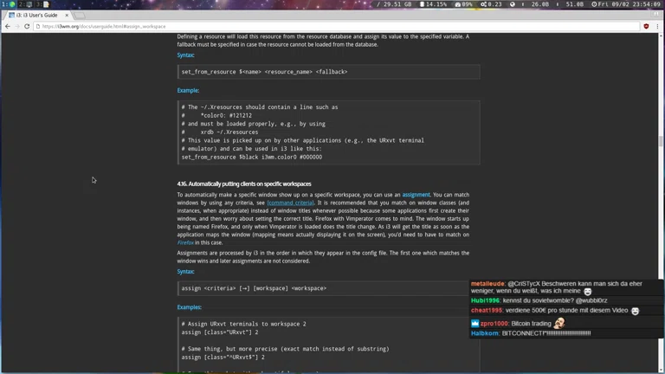Viewport: 665px width, 374px height.
Task: Click the page vertical scrollbar thumb
Action: [x=661, y=141]
